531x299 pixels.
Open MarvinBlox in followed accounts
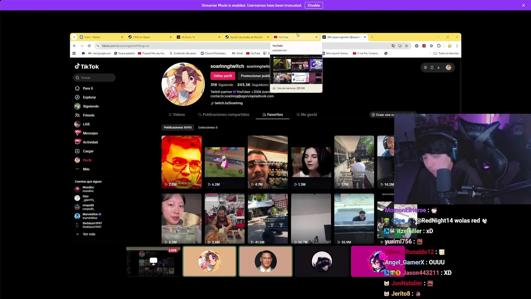pyautogui.click(x=88, y=216)
